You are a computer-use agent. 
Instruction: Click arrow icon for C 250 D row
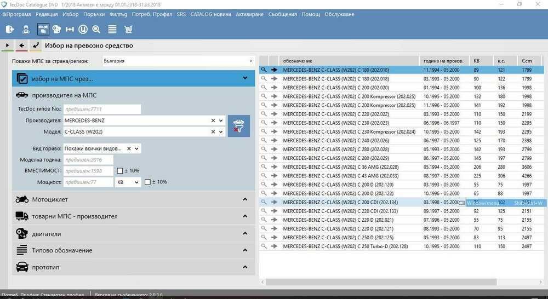coord(275,238)
